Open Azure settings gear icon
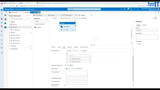Screen dimensions: 160x90 pos(131,9)
